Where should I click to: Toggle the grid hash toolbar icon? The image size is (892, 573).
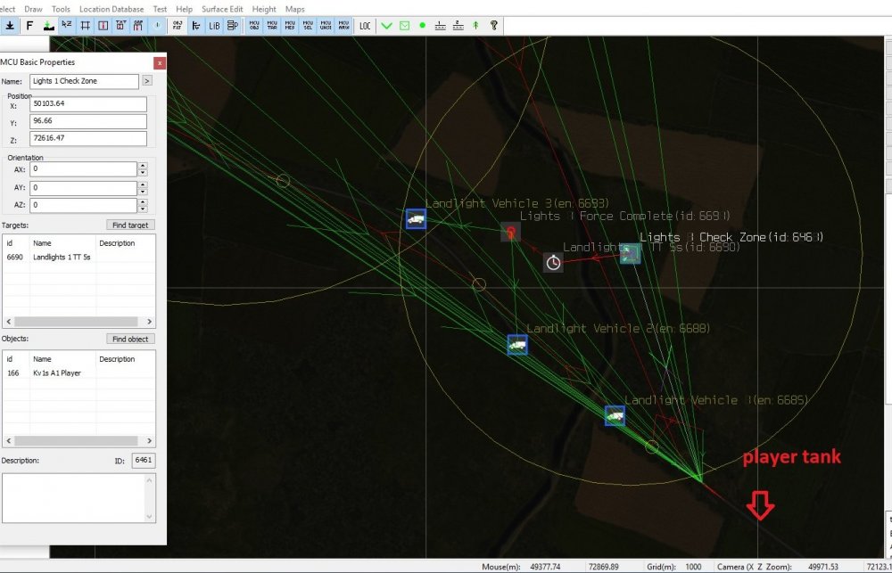pyautogui.click(x=86, y=26)
